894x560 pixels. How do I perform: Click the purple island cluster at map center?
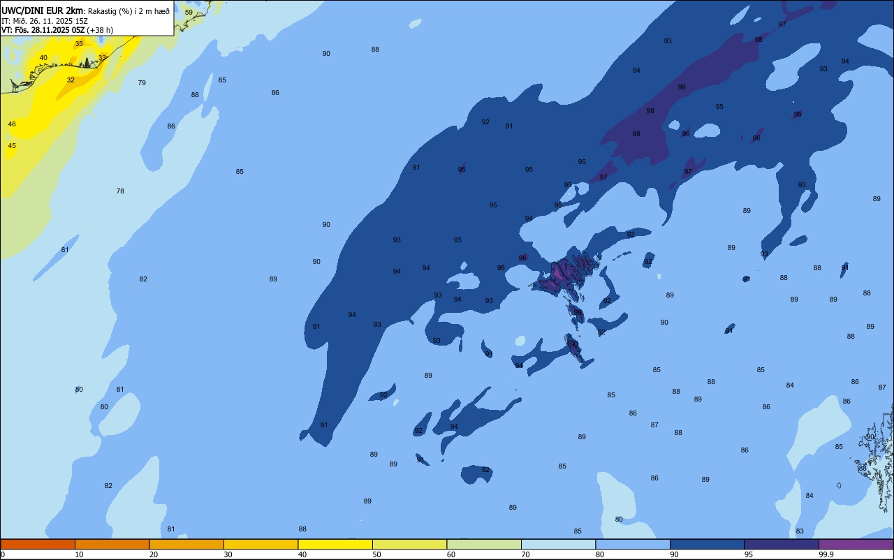coord(567,272)
